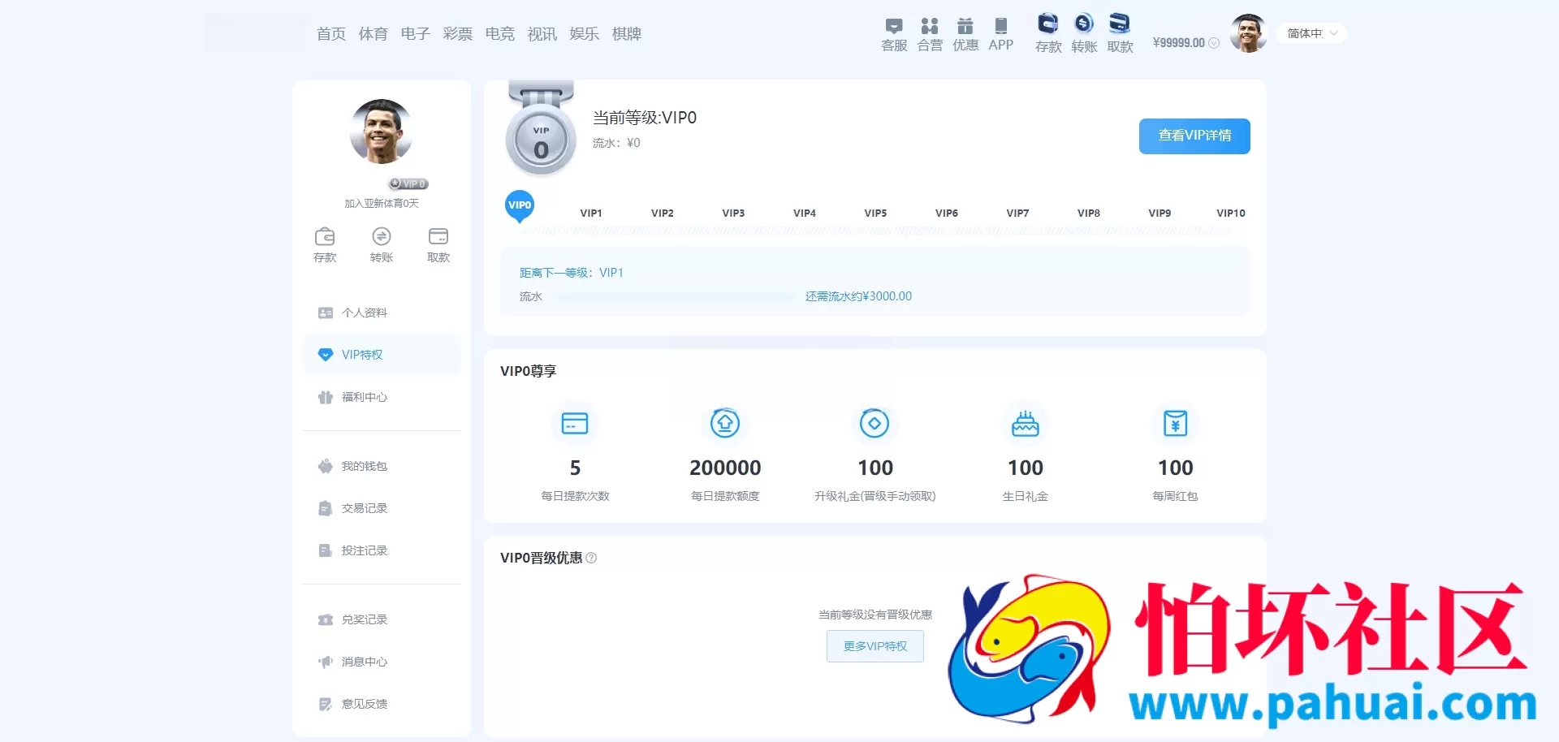The image size is (1559, 742).
Task: Click the balance refresh icon next to ¥99999.00
Action: coord(1214,43)
